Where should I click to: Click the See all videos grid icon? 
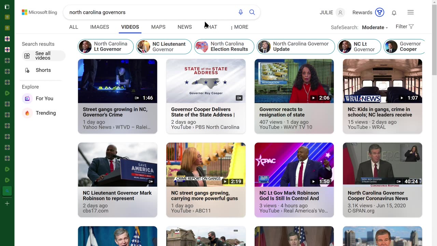tap(27, 56)
